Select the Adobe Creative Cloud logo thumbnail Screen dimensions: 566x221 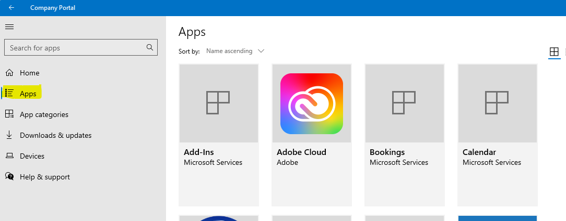[x=312, y=103]
